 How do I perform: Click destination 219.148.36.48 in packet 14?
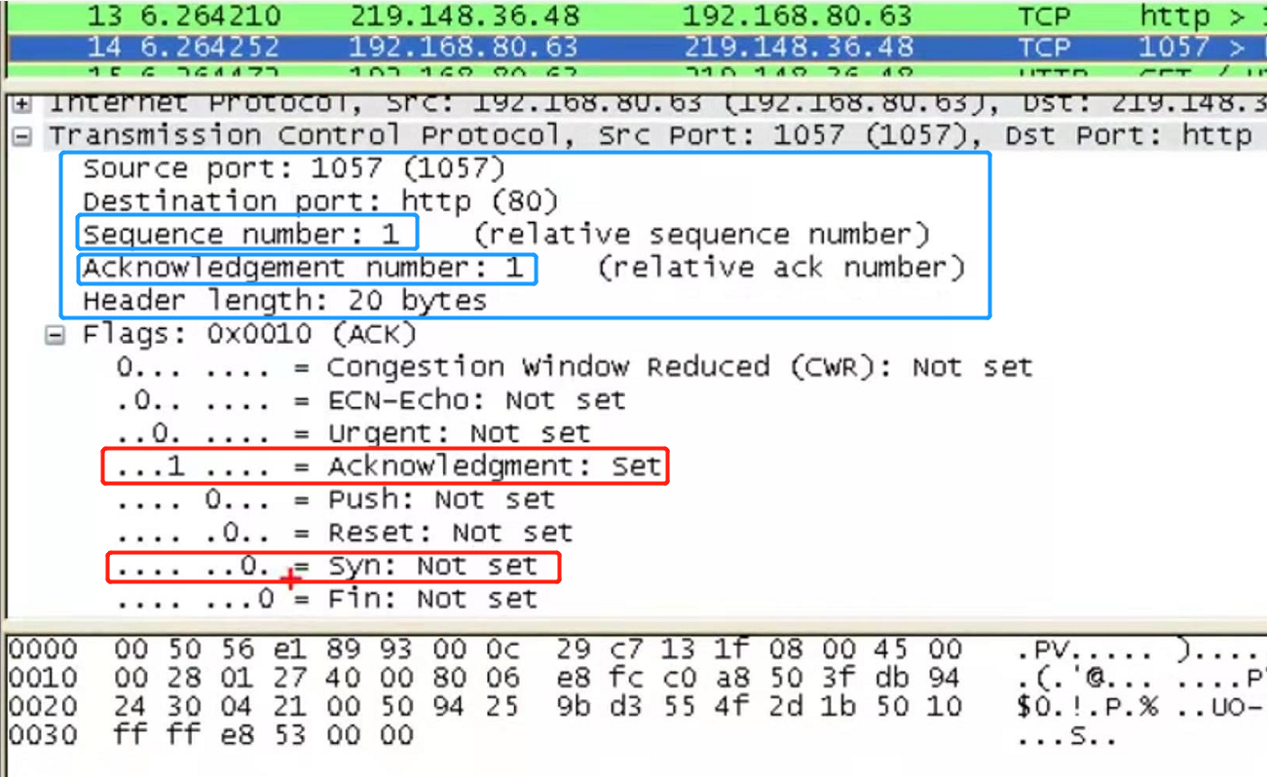[798, 47]
